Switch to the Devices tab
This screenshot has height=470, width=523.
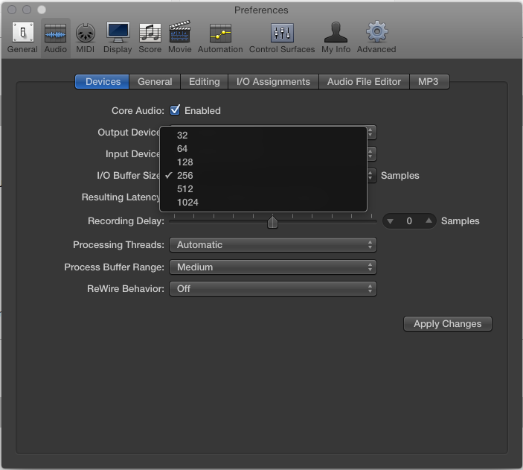pos(103,82)
